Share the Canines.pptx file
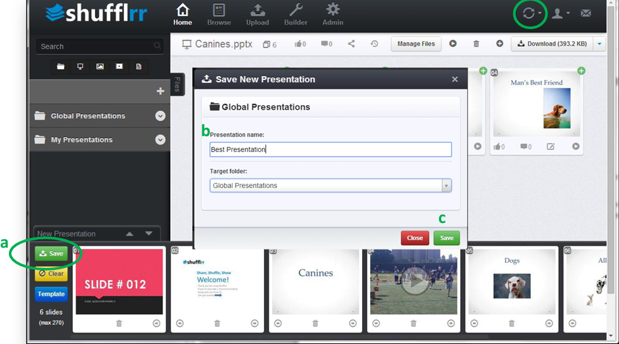The height and width of the screenshot is (344, 619). [x=351, y=44]
